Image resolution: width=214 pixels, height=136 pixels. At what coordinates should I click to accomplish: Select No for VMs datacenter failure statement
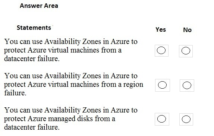[x=186, y=51]
